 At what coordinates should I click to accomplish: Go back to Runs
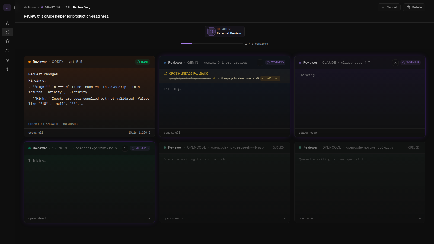click(x=30, y=7)
